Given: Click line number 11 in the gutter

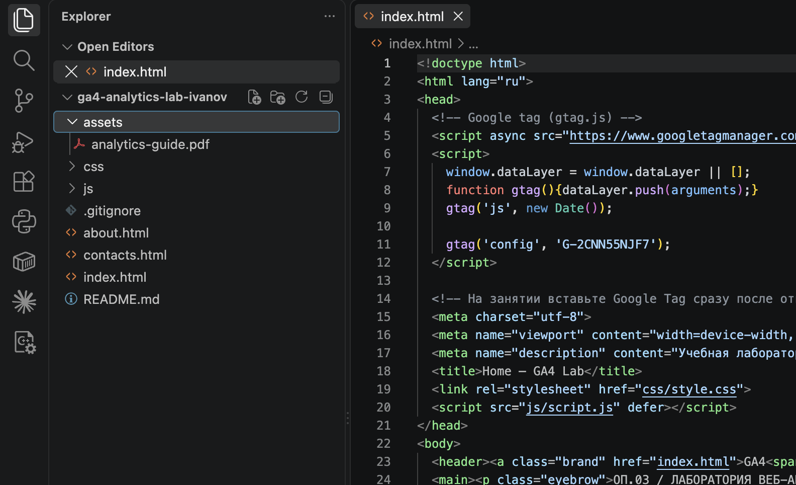Looking at the screenshot, I should 383,245.
